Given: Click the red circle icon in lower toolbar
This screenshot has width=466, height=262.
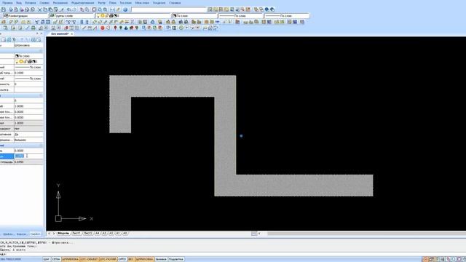Looking at the screenshot, I should pyautogui.click(x=103, y=28).
